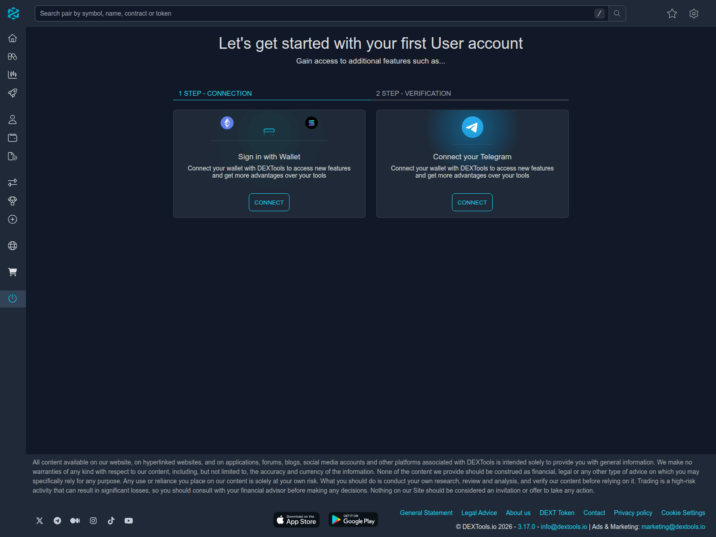Click CONNECT under Sign in with Wallet
Image resolution: width=716 pixels, height=537 pixels.
269,202
